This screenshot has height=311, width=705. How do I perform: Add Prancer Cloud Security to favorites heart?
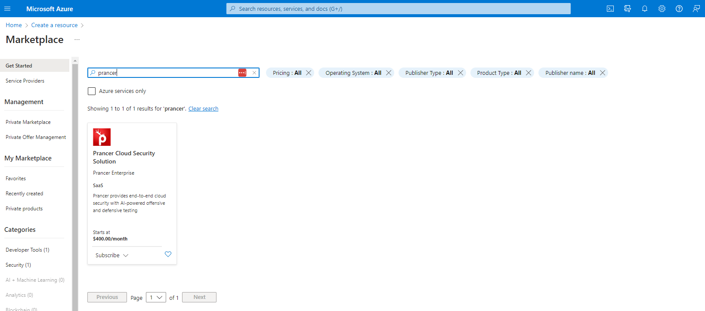coord(168,254)
